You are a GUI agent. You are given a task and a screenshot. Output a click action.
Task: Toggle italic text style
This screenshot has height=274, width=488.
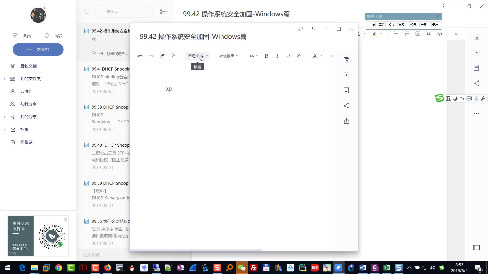[x=277, y=56]
